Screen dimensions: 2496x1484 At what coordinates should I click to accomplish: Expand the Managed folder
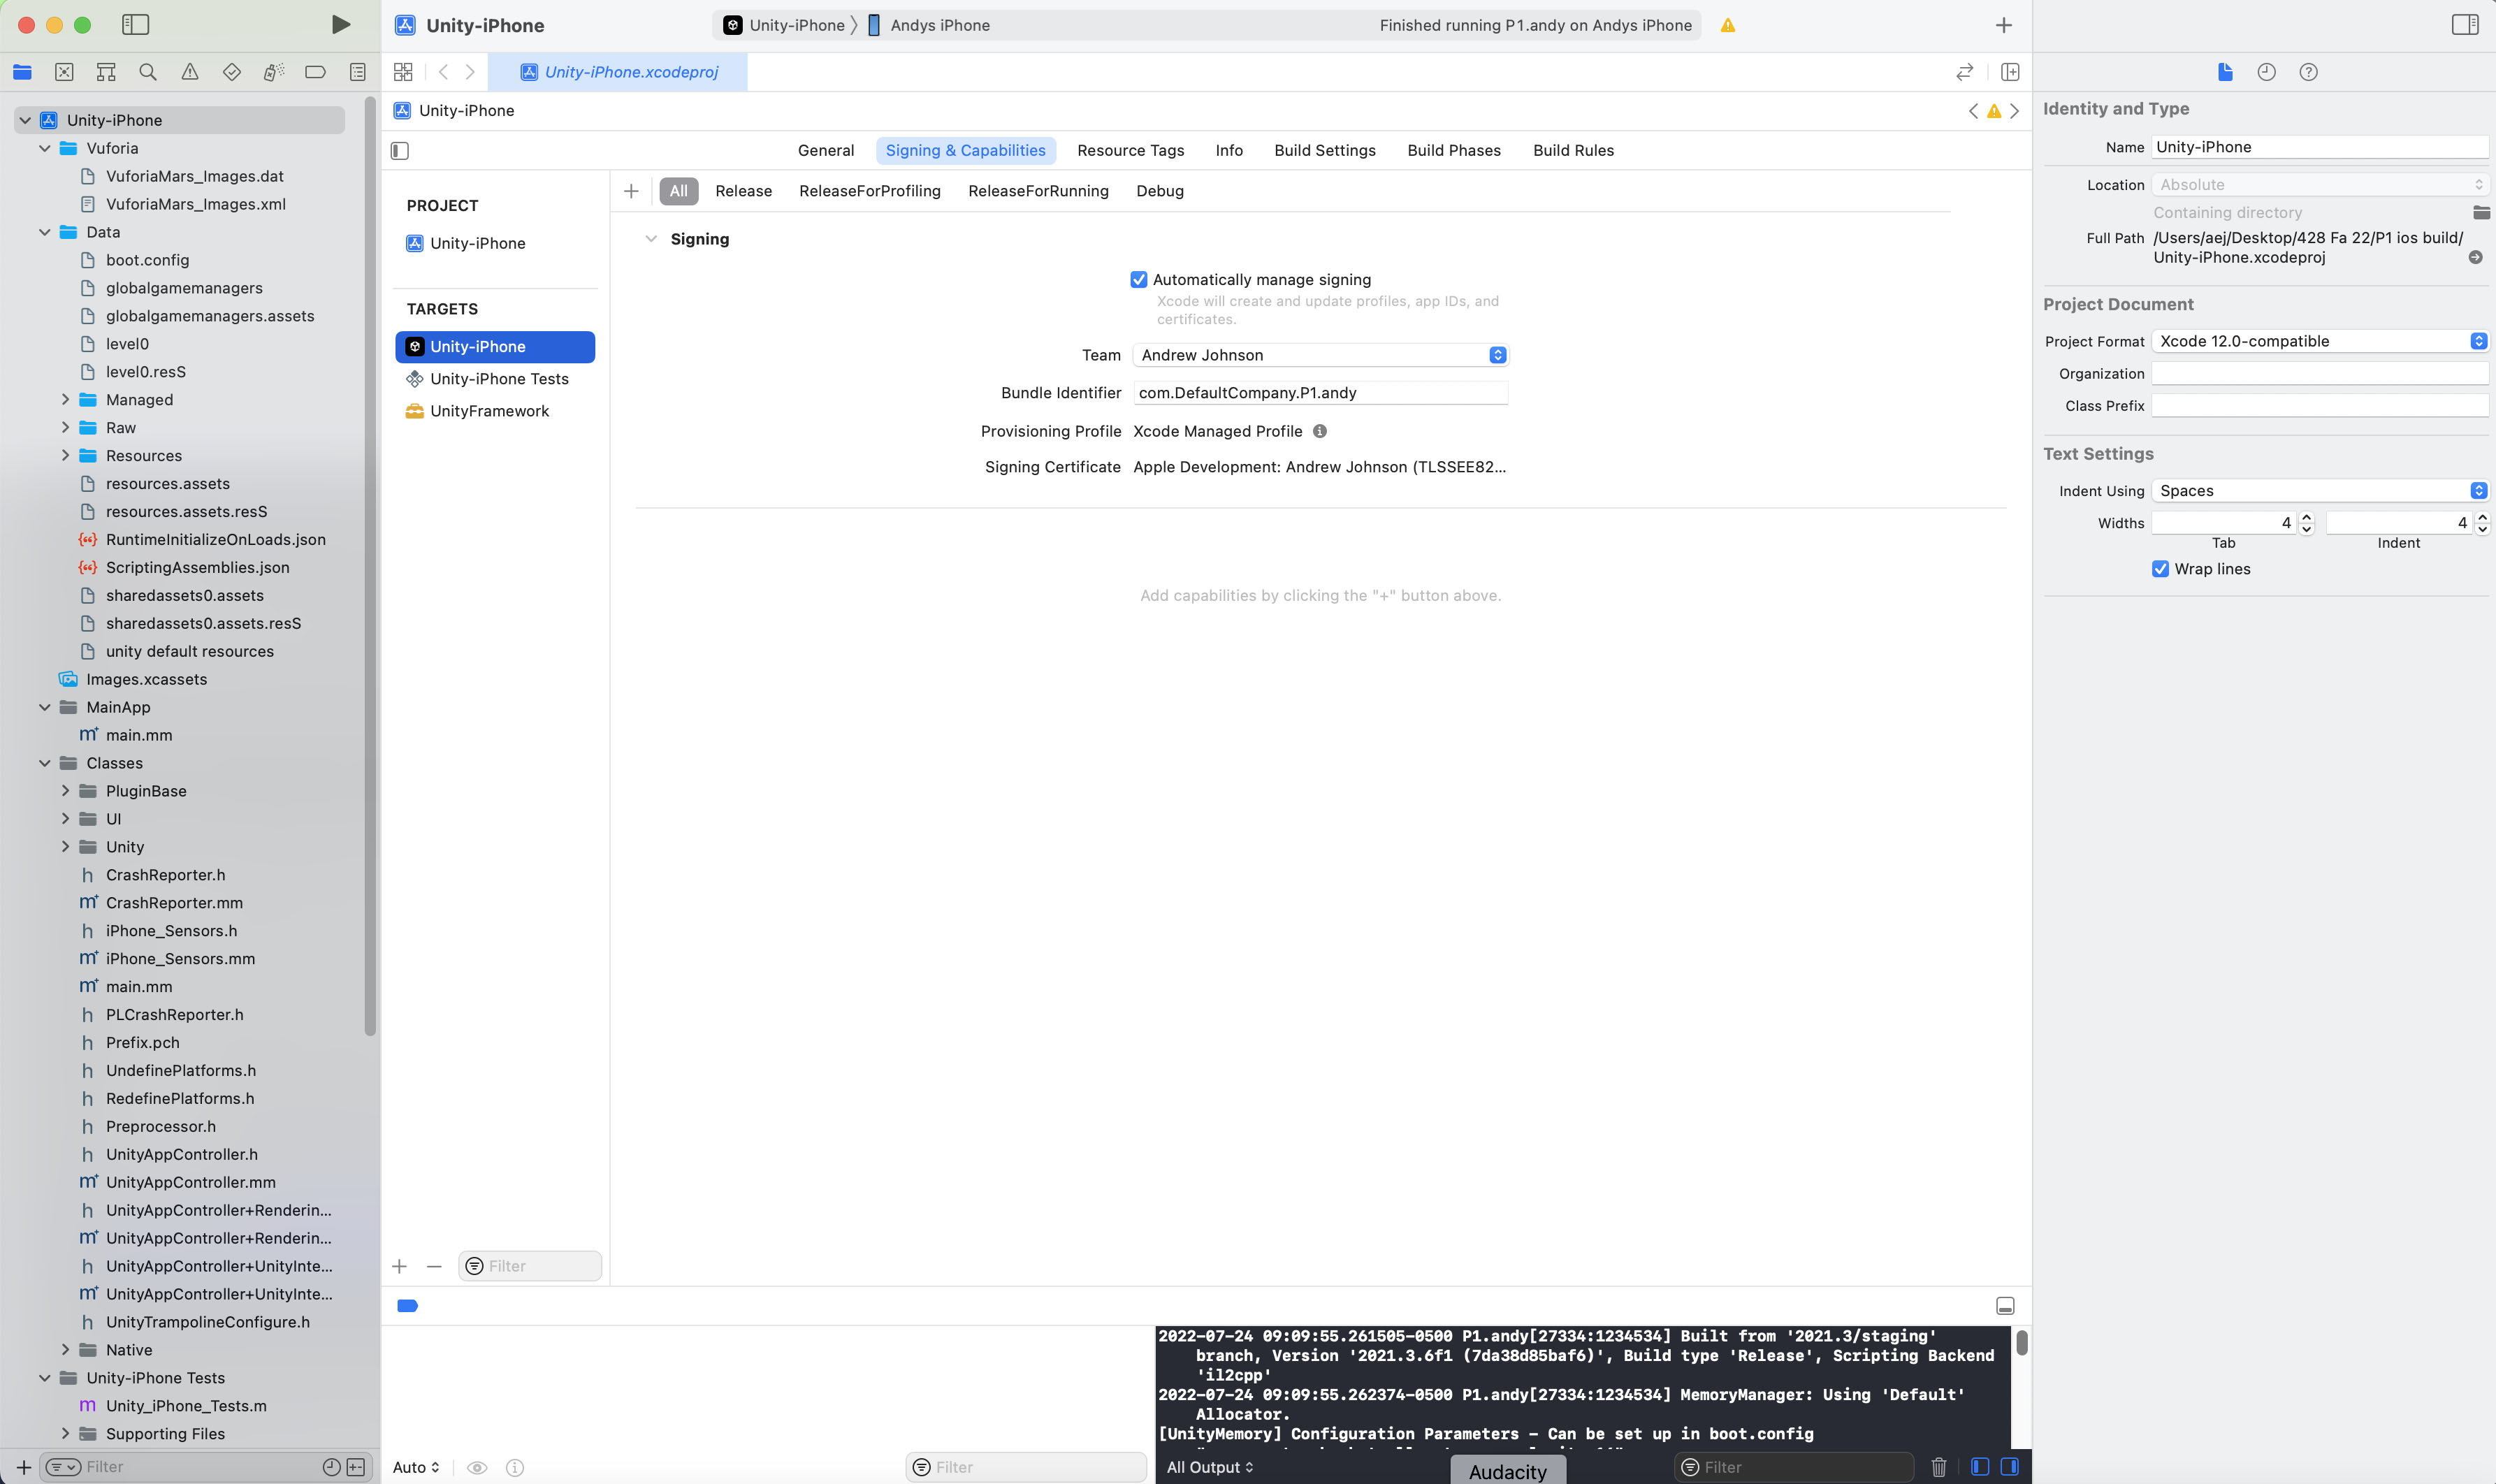[x=65, y=400]
